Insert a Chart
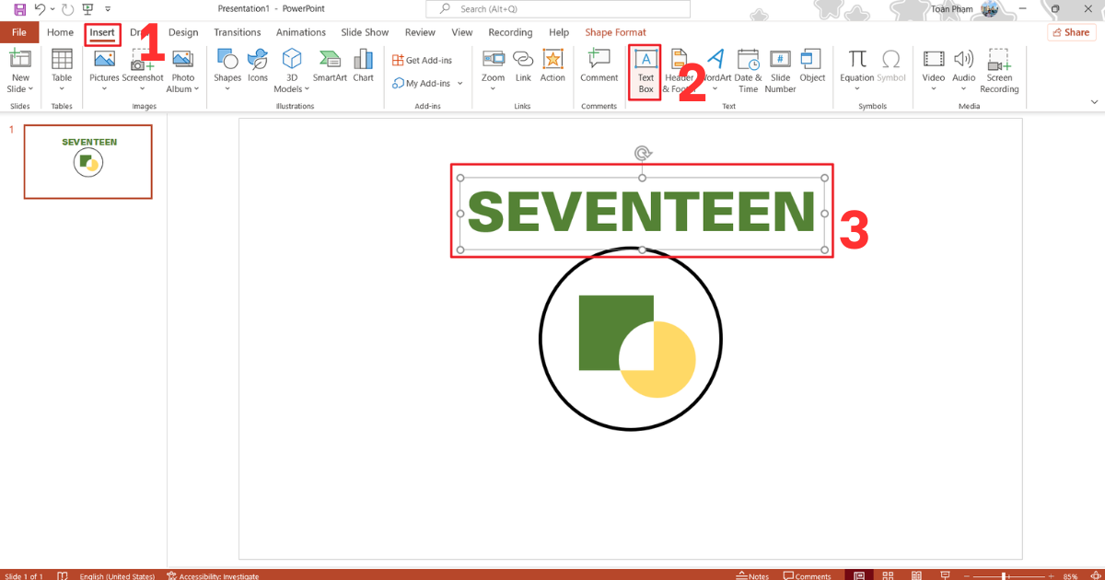 point(364,66)
